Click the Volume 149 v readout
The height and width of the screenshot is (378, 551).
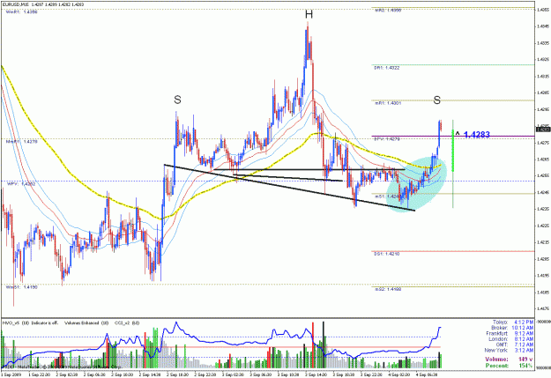510,359
